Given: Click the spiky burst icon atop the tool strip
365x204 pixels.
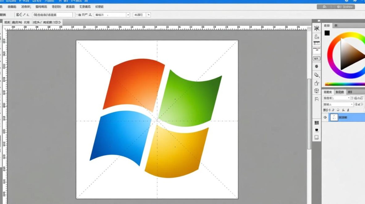Looking at the screenshot, I should click(317, 29).
